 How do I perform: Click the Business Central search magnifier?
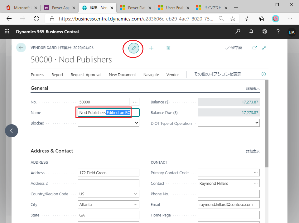point(238,32)
